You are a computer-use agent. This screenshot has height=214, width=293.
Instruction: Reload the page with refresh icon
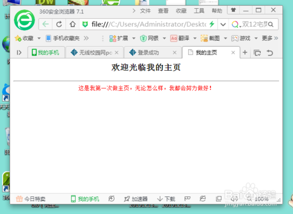(59, 25)
